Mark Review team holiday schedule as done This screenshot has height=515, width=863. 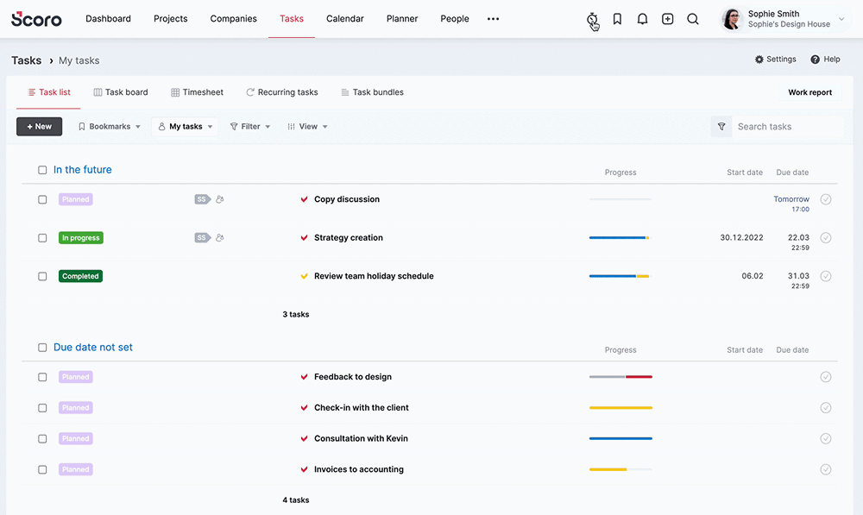point(826,276)
